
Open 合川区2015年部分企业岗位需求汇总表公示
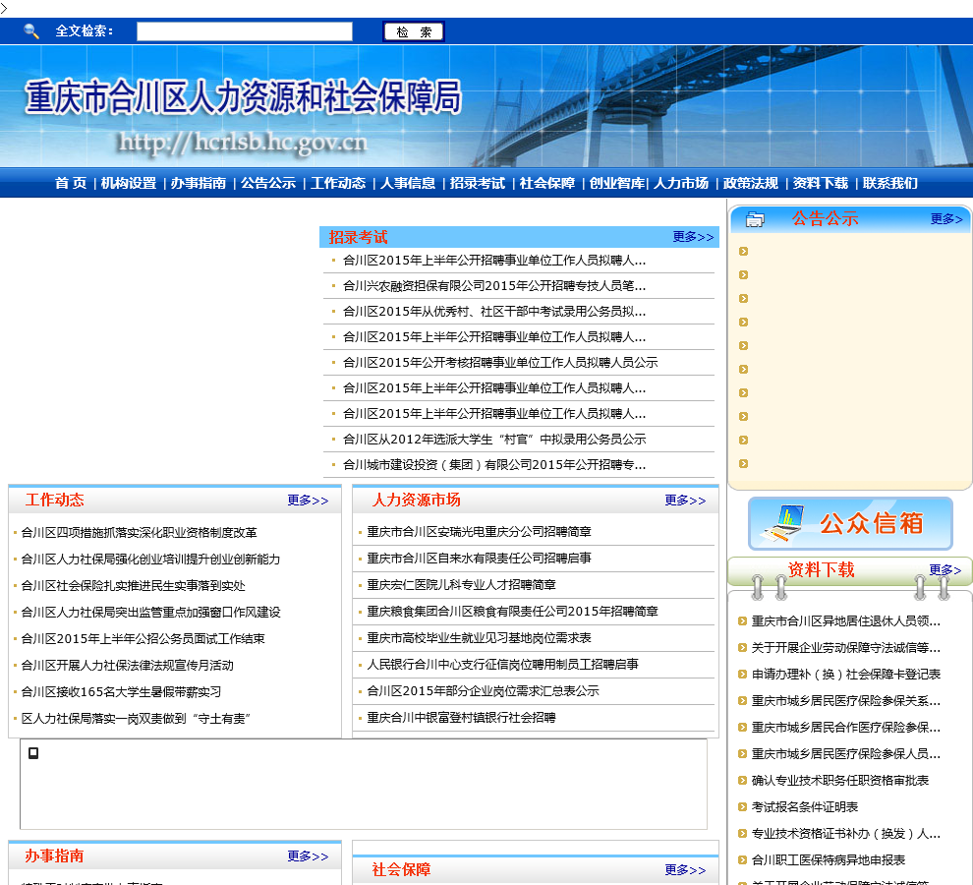[483, 690]
